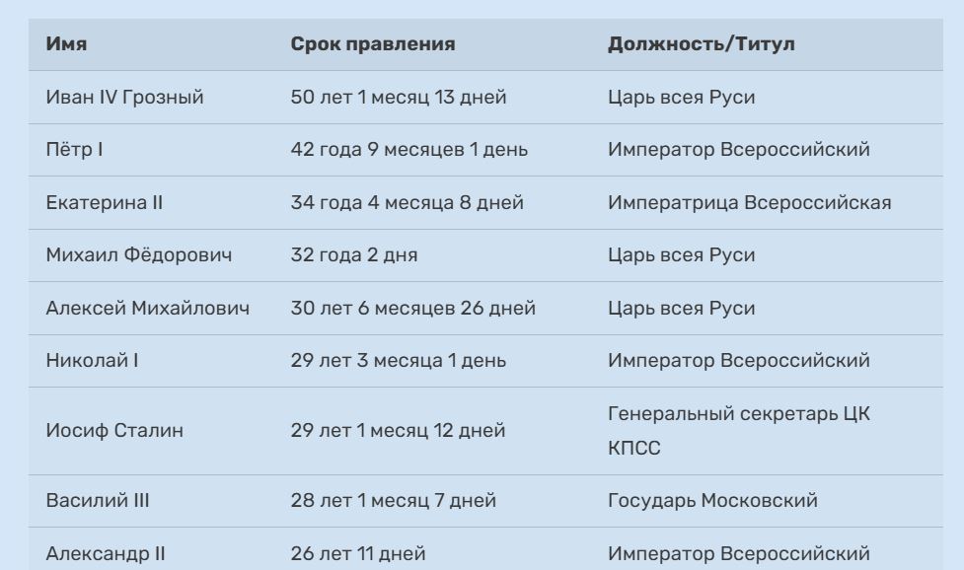Image resolution: width=964 pixels, height=570 pixels.
Task: Select the "32 года 2 дня" reign cell
Action: [x=353, y=255]
